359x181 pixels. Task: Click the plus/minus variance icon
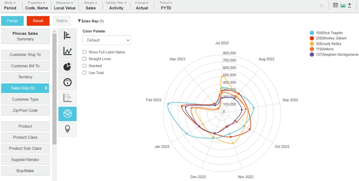pyautogui.click(x=350, y=6)
